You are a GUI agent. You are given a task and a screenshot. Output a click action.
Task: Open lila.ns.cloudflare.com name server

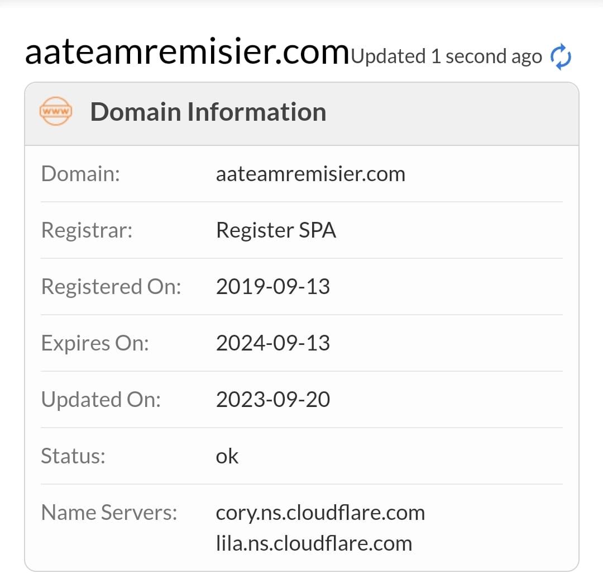[313, 542]
